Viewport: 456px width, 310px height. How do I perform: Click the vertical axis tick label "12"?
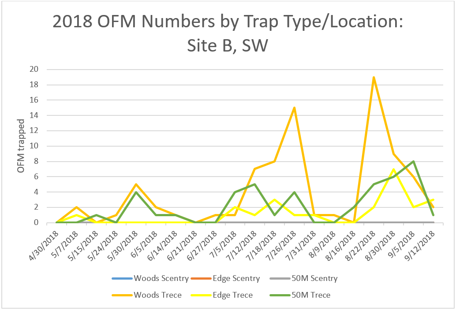[34, 131]
